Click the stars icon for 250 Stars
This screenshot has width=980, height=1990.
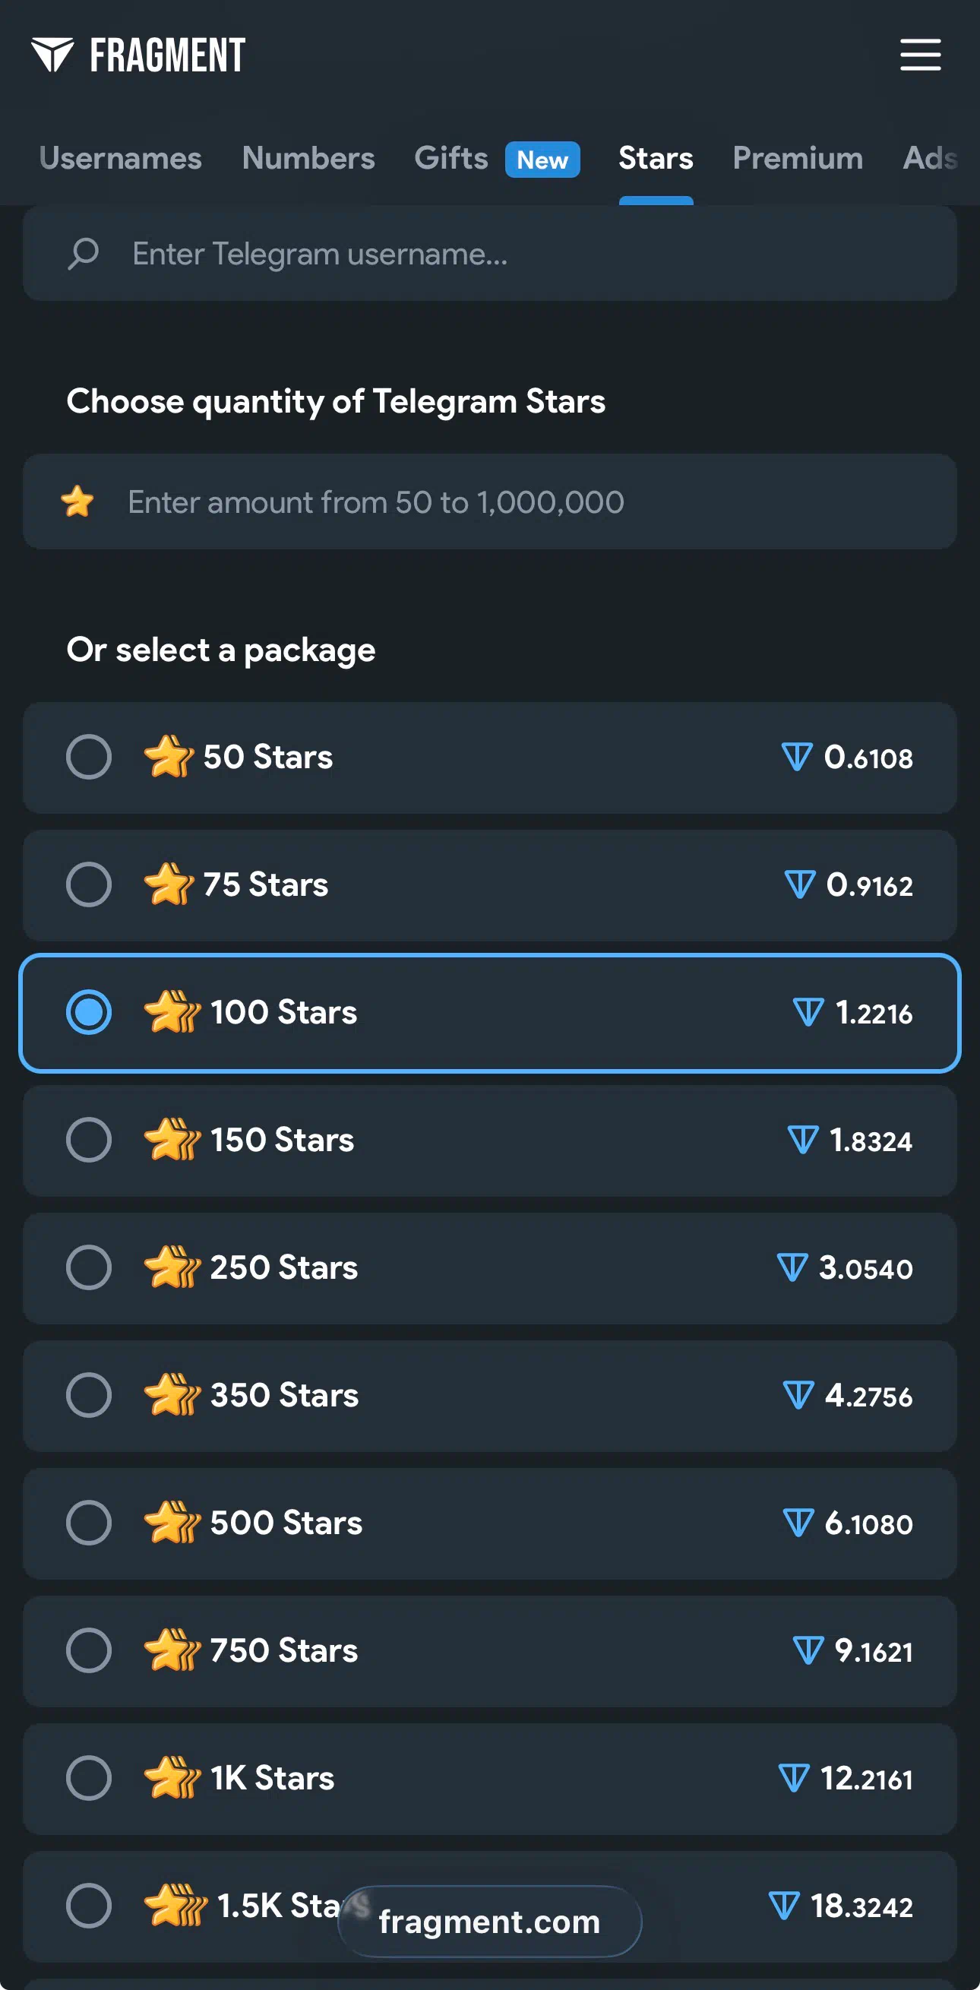172,1267
